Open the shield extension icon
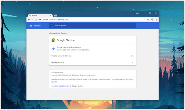The width and height of the screenshot is (185, 110). [x=152, y=20]
